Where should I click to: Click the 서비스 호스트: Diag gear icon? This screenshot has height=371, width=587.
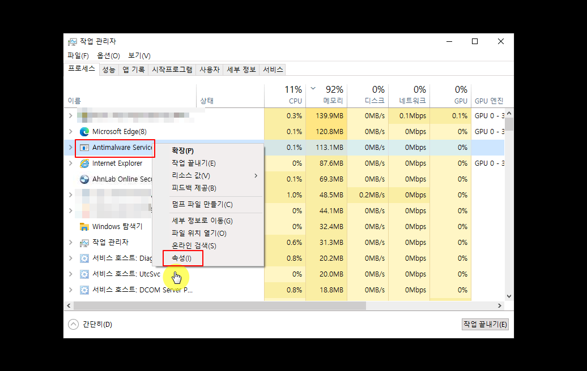(x=84, y=258)
